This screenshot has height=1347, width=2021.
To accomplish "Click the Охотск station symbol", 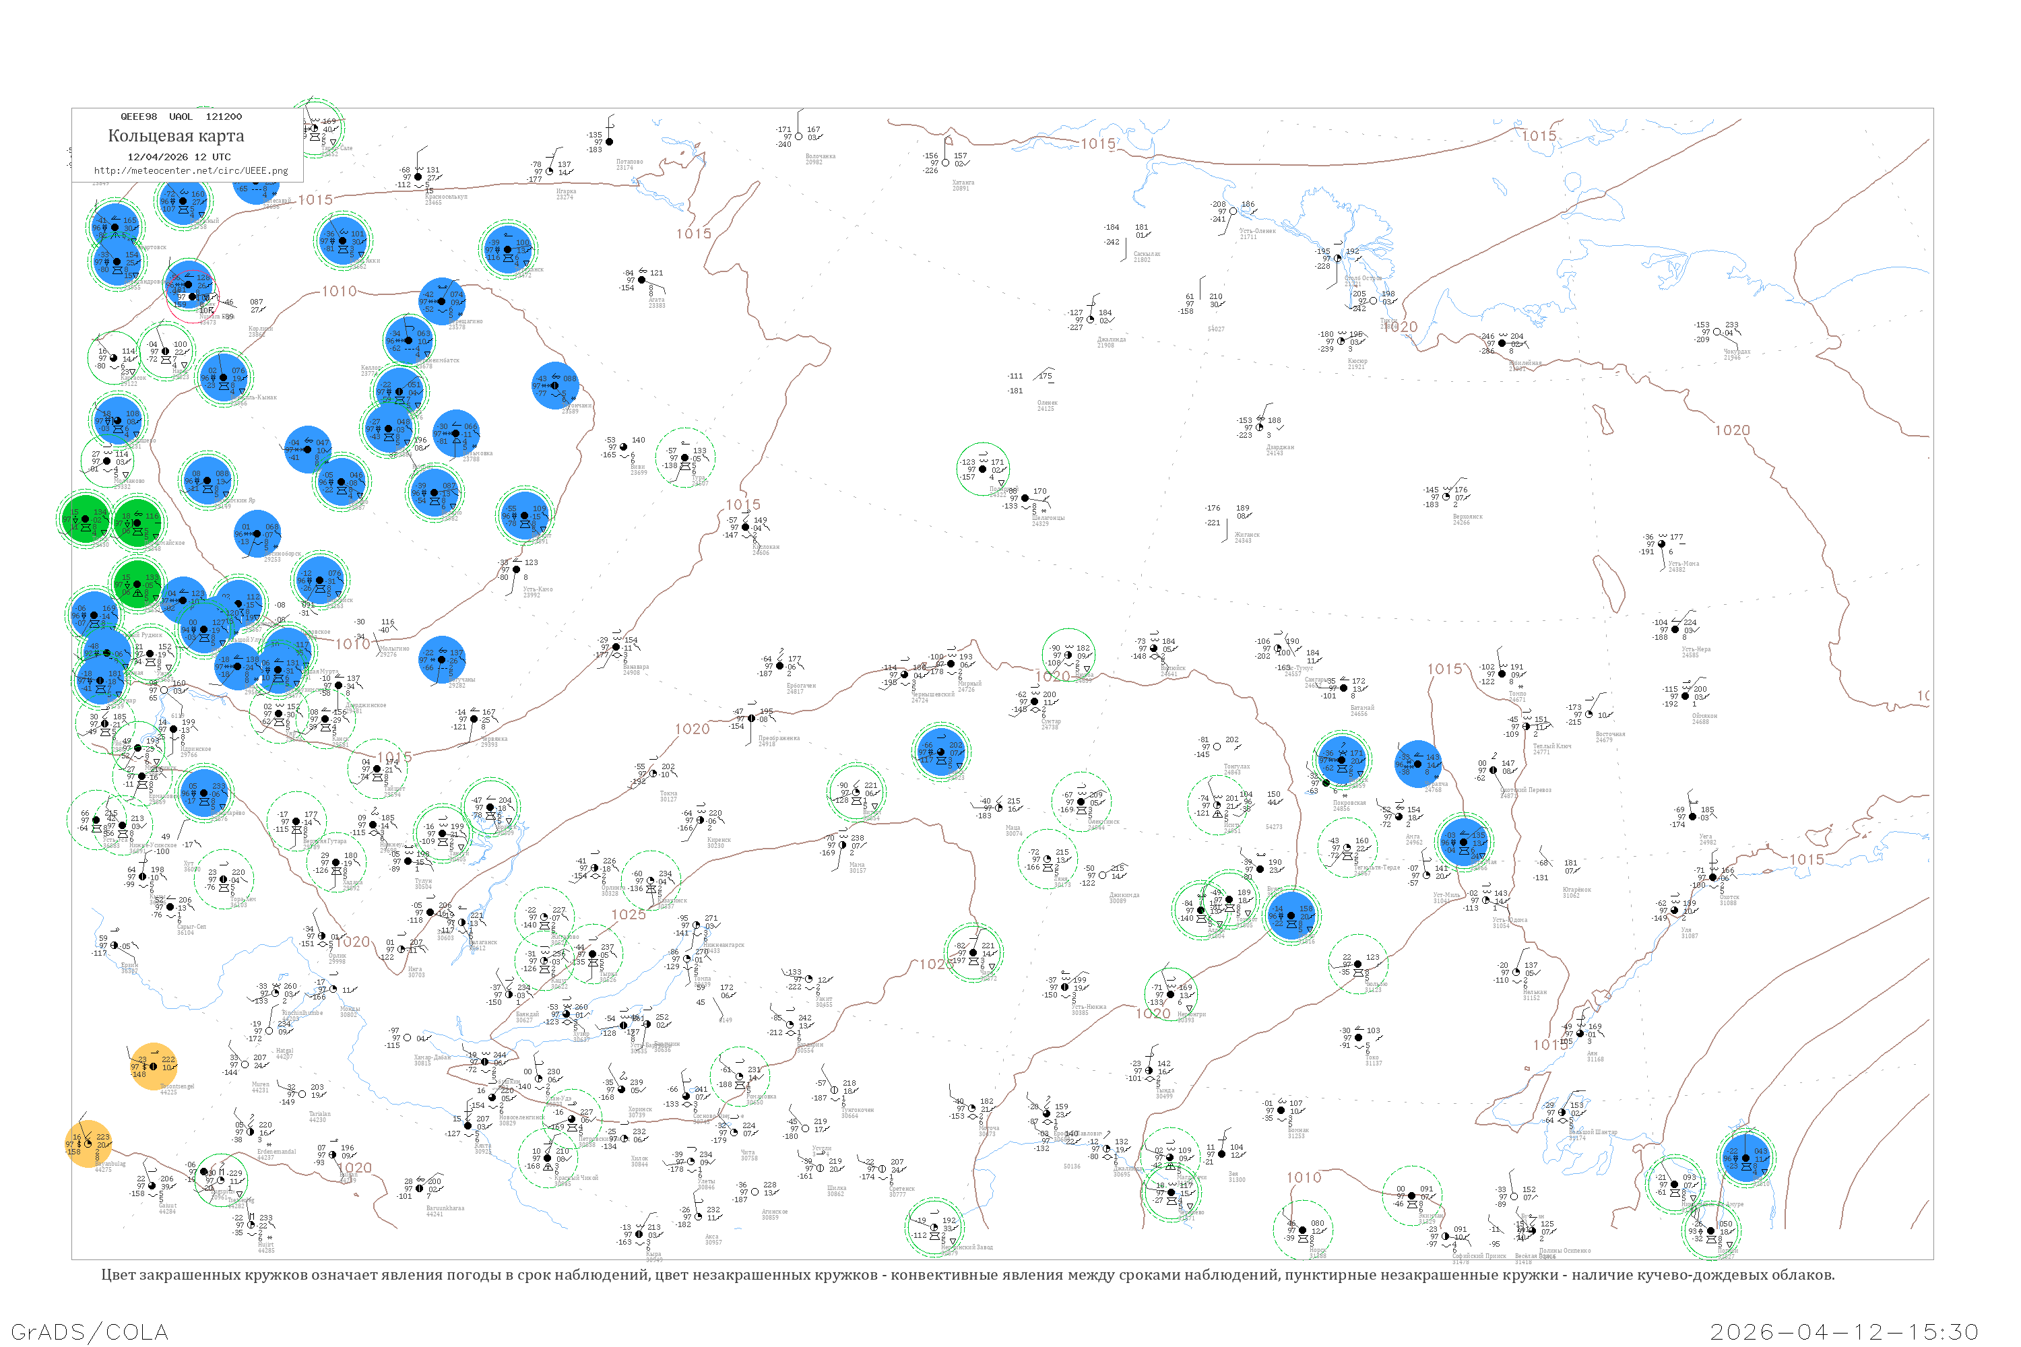I will click(1713, 877).
